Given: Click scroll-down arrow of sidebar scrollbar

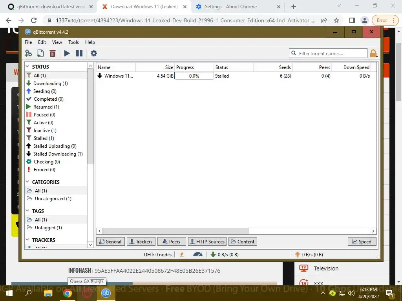Looking at the screenshot, I should click(x=90, y=245).
